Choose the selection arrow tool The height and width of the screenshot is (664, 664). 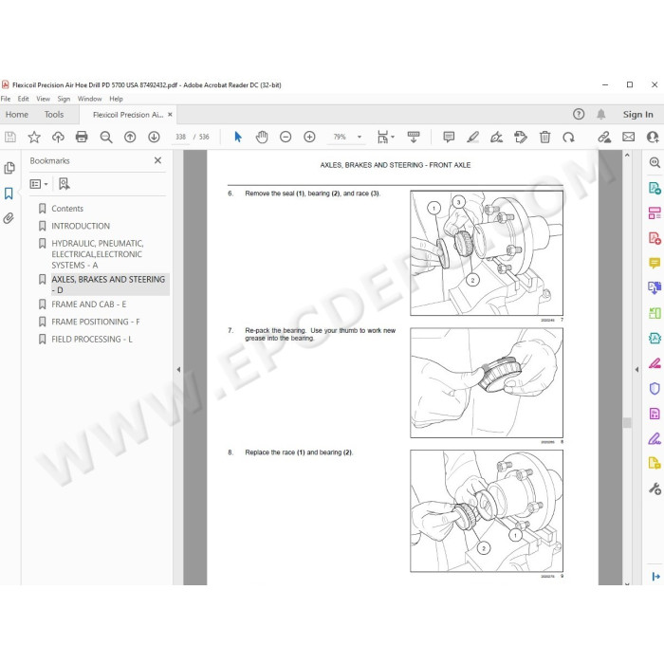238,137
